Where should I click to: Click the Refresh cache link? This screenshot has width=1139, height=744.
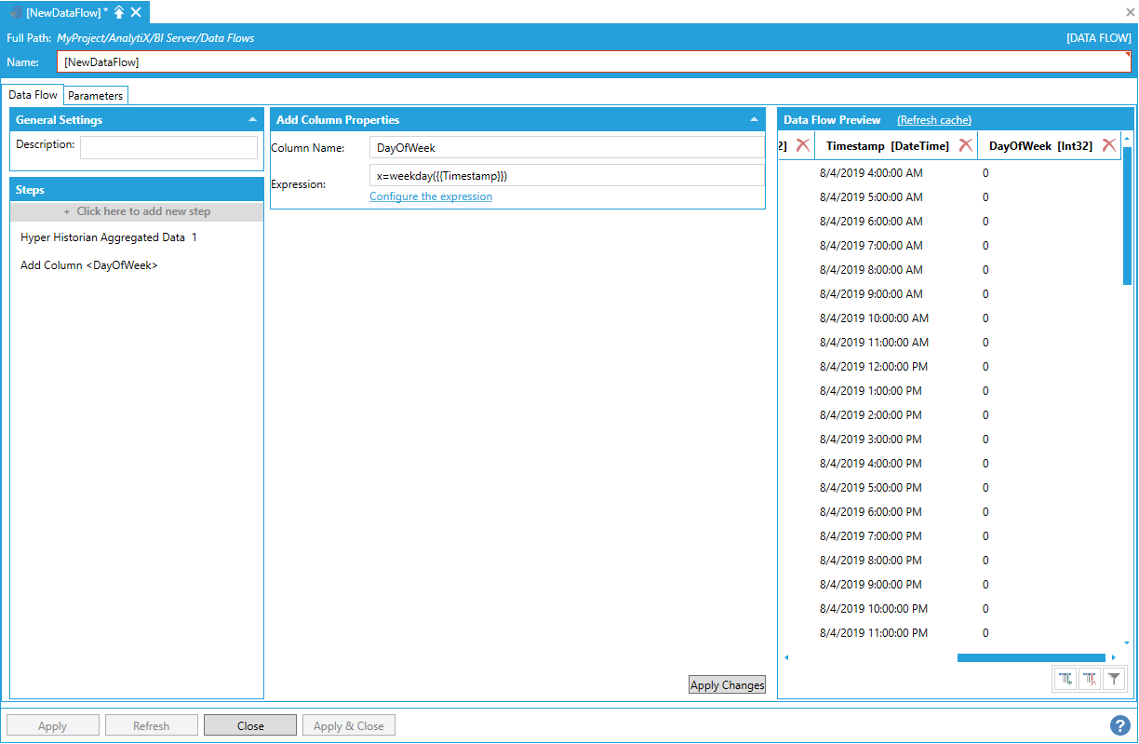pyautogui.click(x=933, y=120)
